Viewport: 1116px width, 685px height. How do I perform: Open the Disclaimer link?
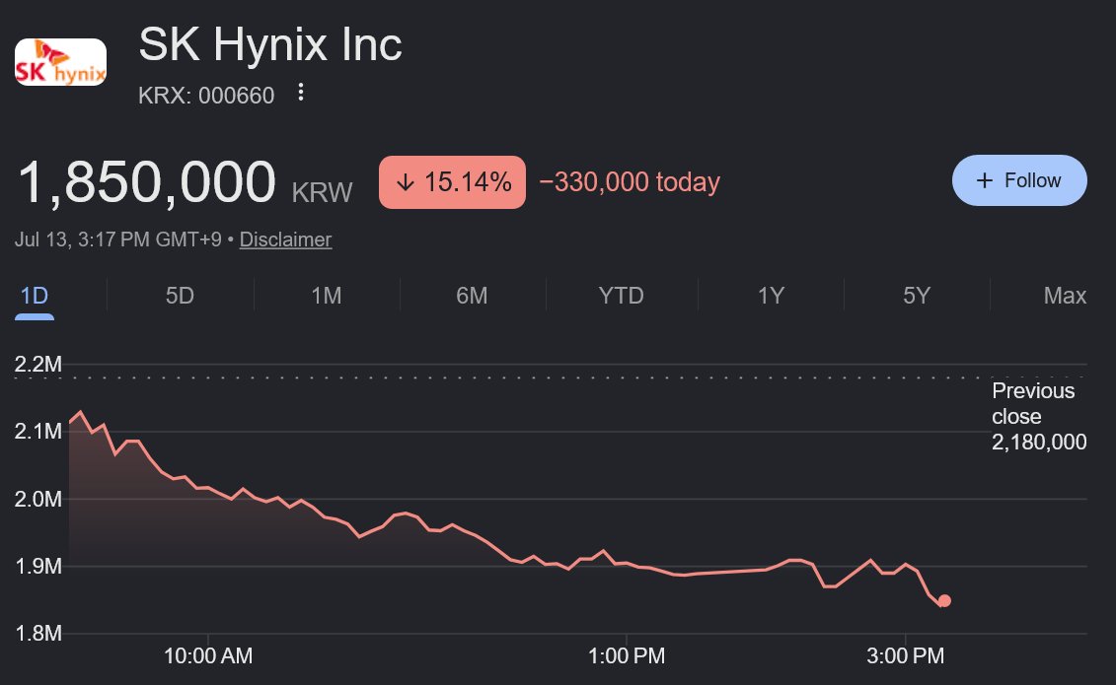285,240
